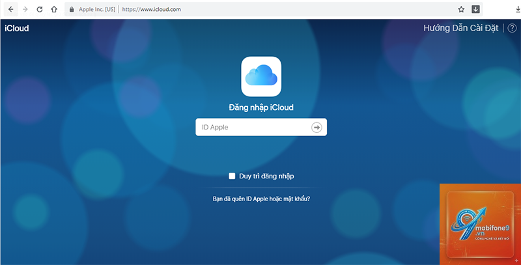
Task: Click the Apple Inc. [US] certificate label
Action: click(x=97, y=9)
